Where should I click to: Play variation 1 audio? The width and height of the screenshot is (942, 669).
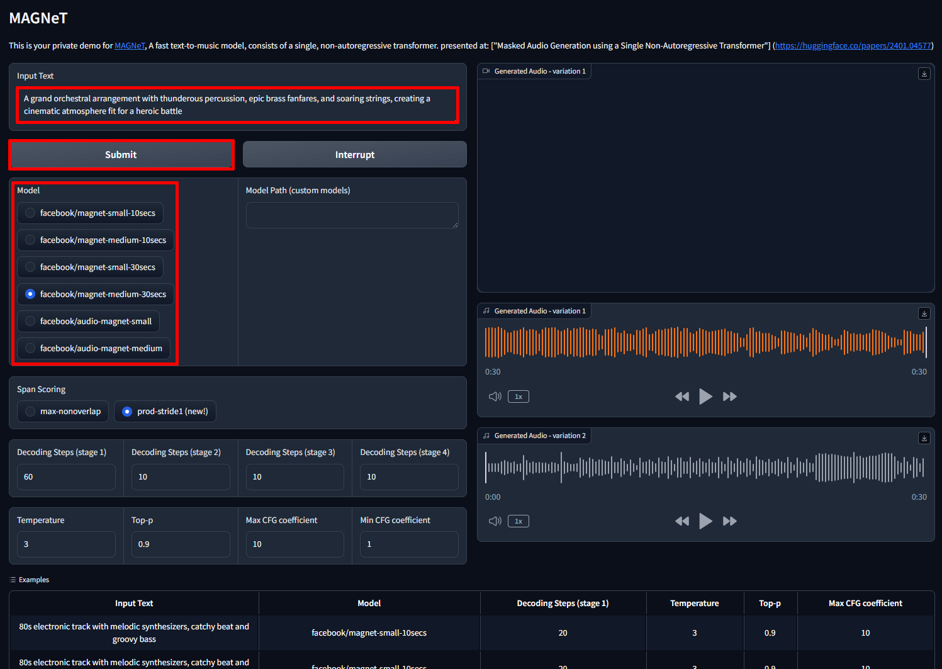pos(705,396)
